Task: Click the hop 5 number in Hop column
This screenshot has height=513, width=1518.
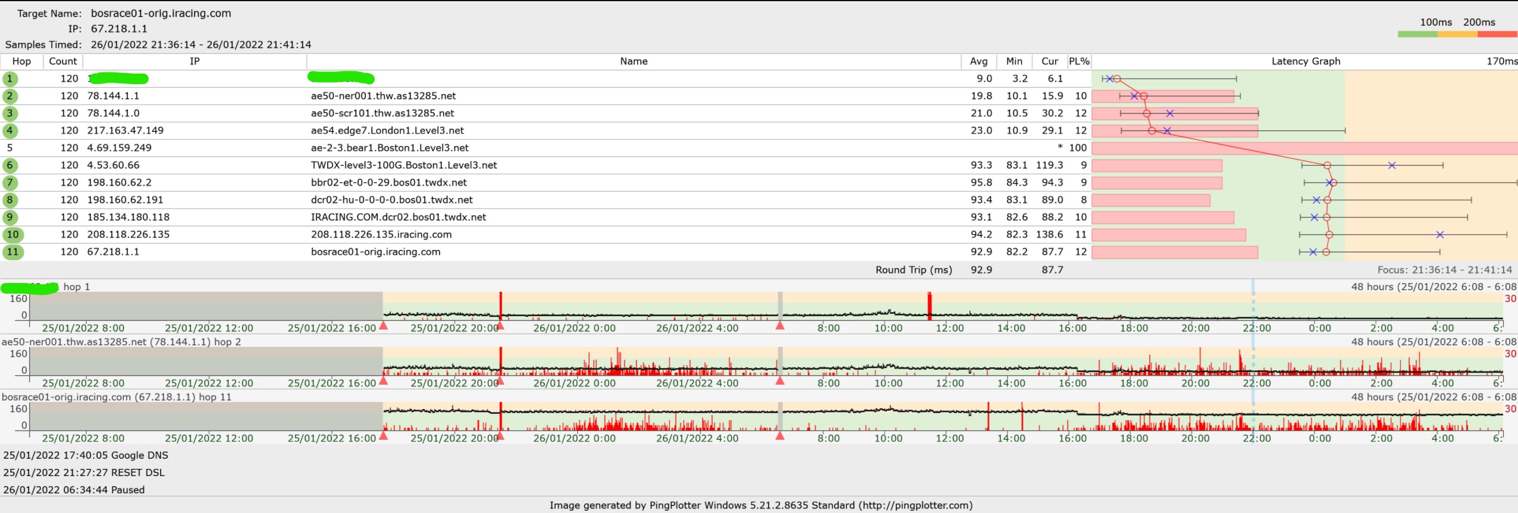Action: (10, 147)
